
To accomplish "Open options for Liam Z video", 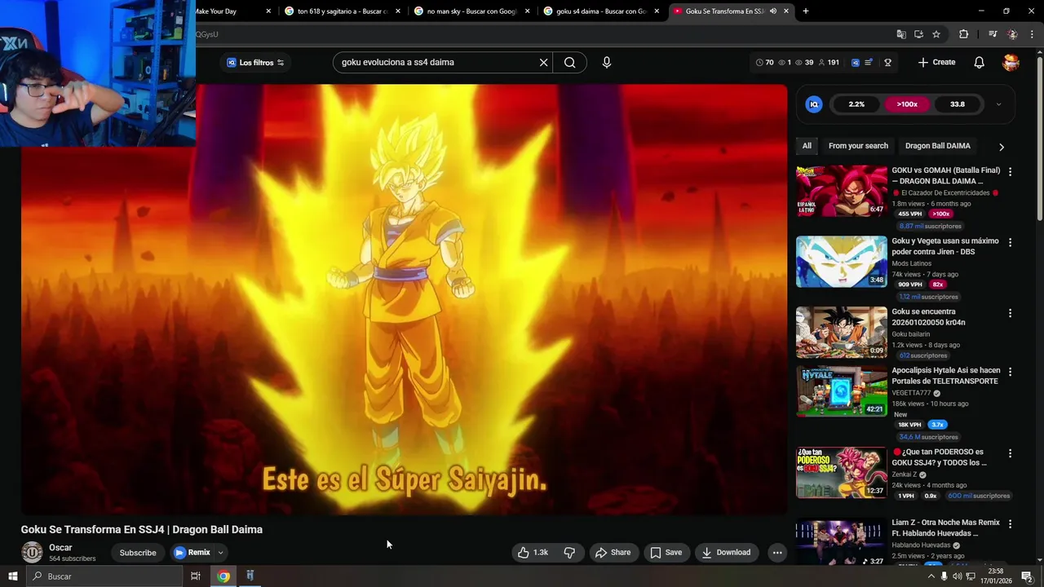I will (1010, 524).
